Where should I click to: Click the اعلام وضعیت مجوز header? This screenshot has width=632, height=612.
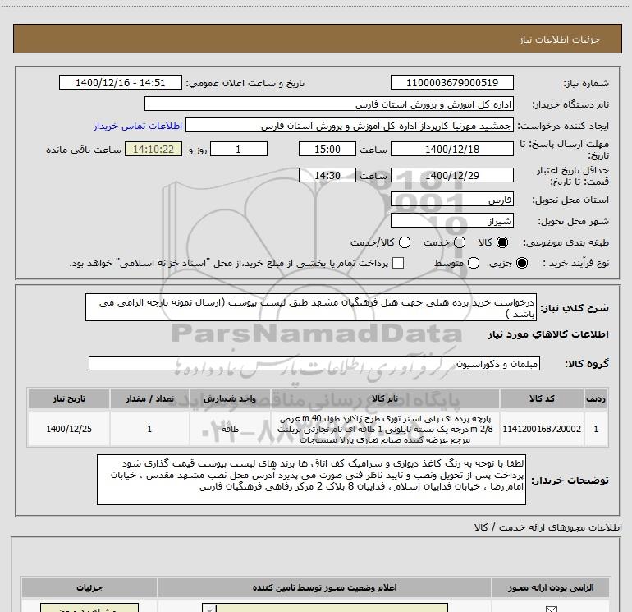point(324,588)
